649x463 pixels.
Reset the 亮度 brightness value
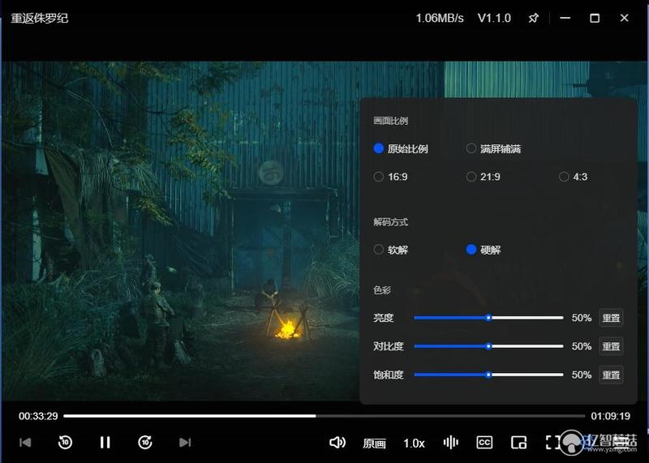tap(611, 318)
